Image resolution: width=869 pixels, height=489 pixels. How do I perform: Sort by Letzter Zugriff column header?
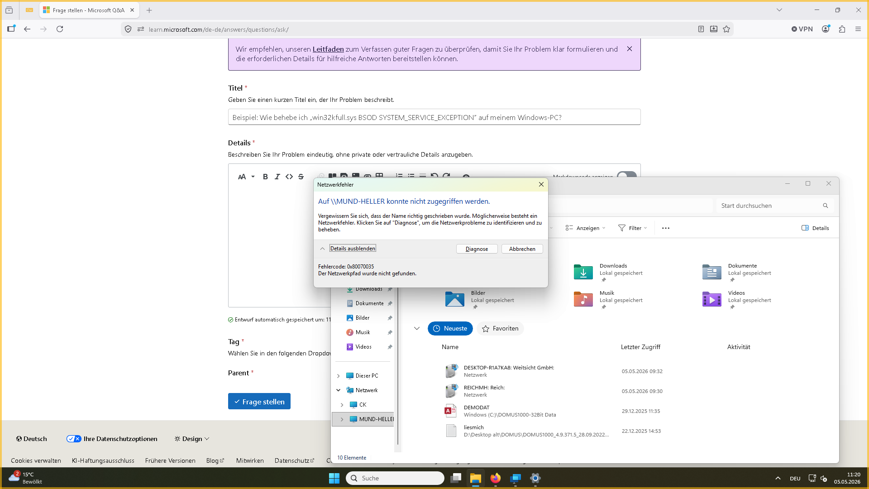pos(640,347)
